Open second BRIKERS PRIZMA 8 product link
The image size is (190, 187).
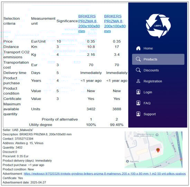[115, 24]
